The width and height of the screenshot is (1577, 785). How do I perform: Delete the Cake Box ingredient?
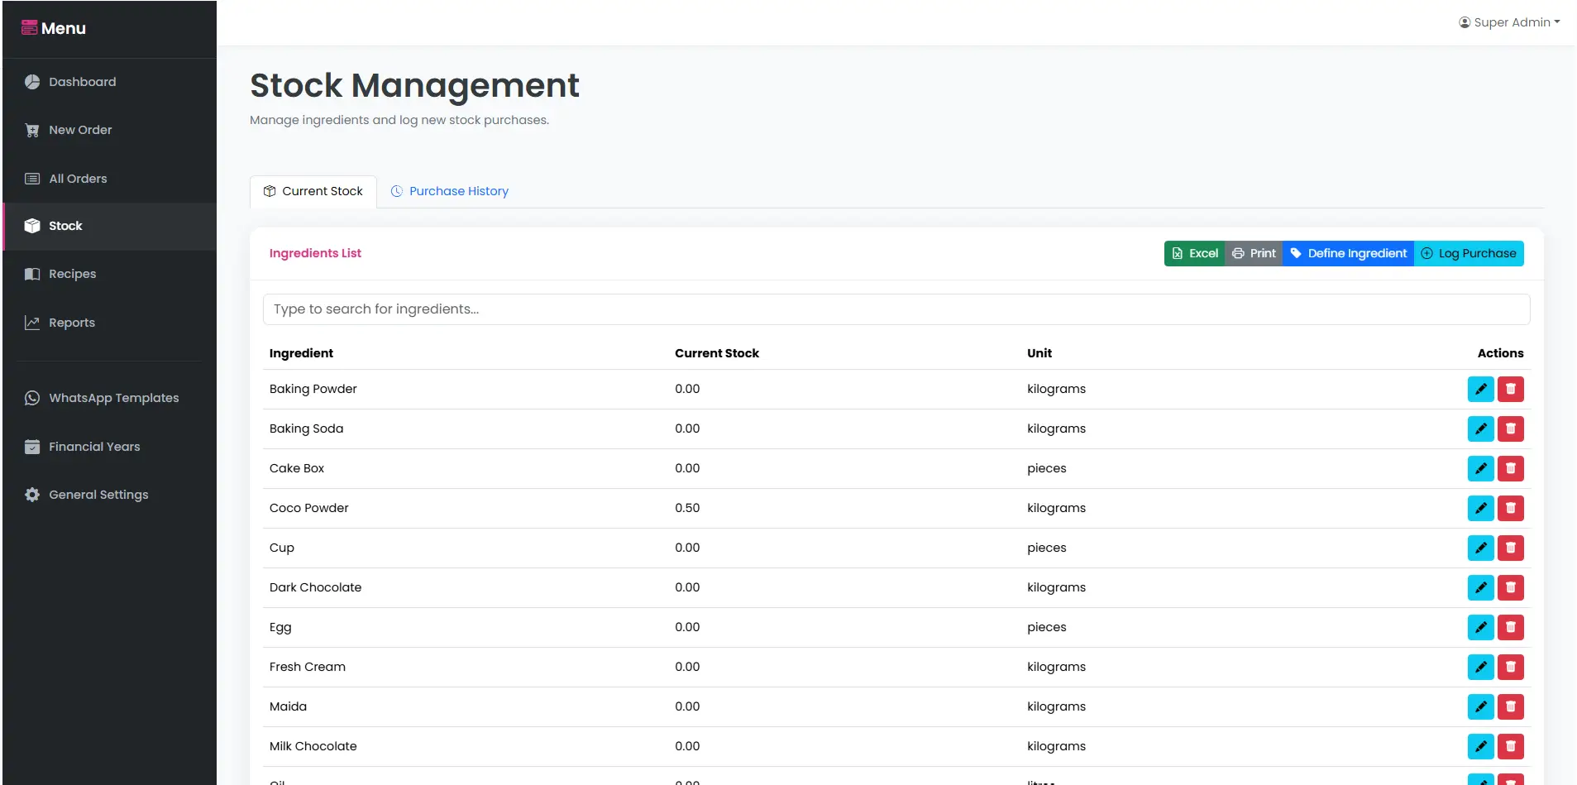(1511, 468)
